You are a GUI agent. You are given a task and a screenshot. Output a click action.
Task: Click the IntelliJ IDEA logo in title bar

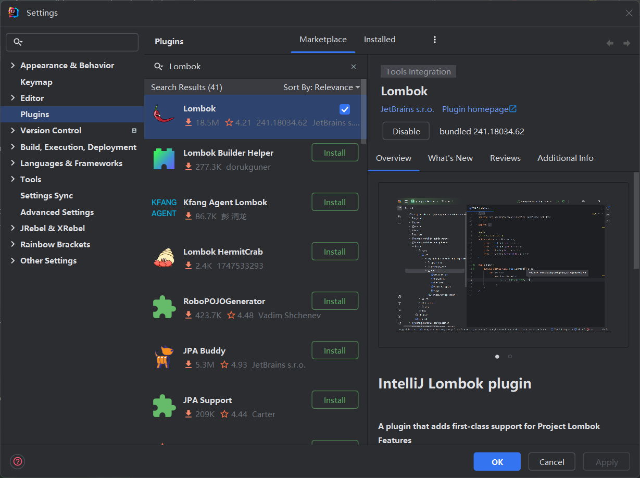(14, 12)
